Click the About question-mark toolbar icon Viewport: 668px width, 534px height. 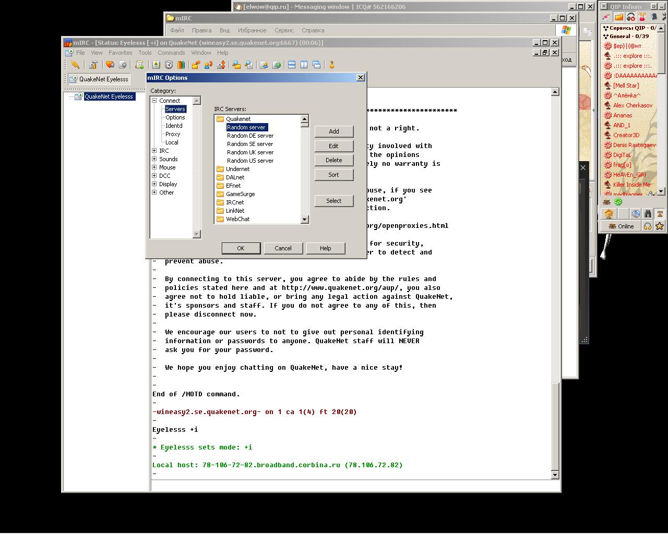click(331, 65)
